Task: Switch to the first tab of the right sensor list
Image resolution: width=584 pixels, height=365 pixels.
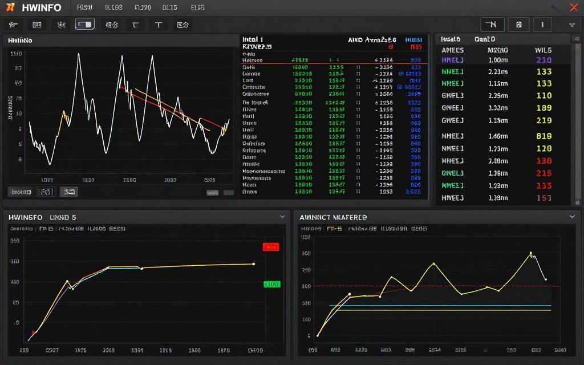Action: [451, 39]
